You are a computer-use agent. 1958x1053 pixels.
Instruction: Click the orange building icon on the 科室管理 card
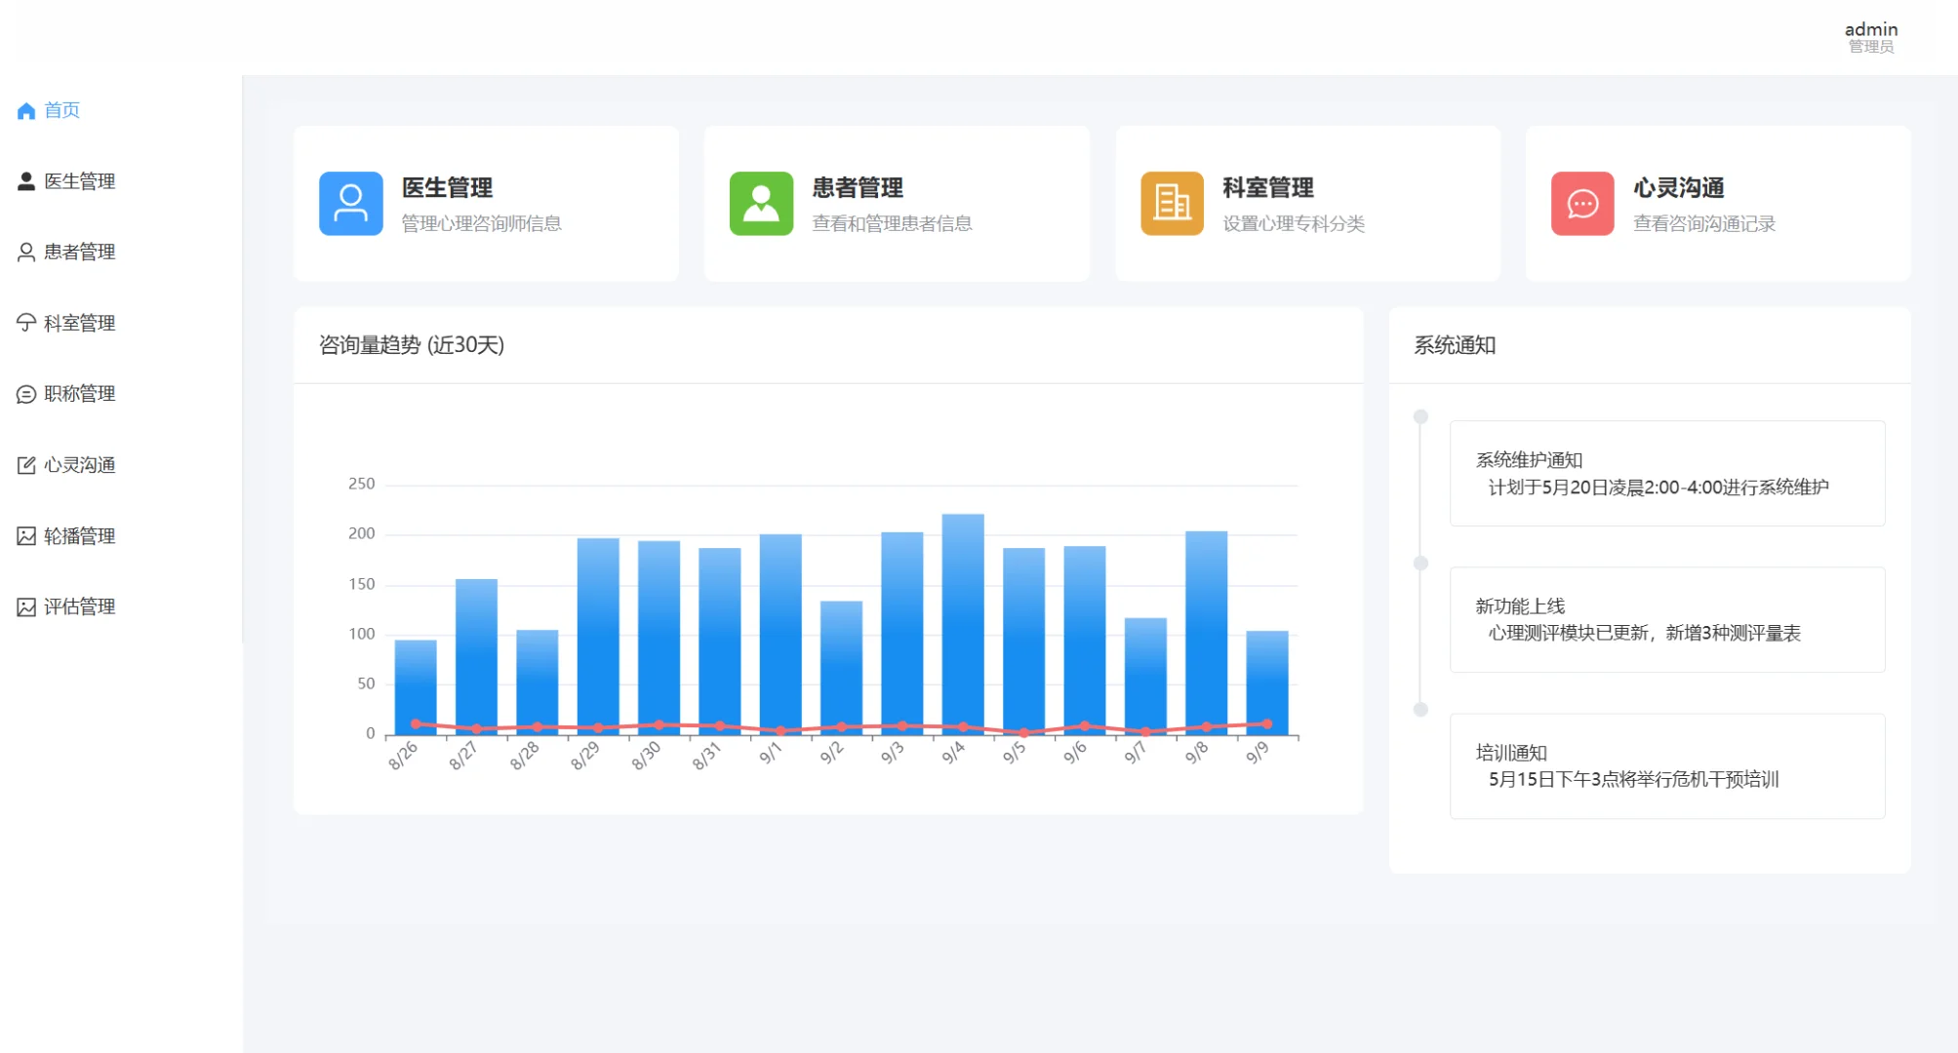(x=1171, y=203)
